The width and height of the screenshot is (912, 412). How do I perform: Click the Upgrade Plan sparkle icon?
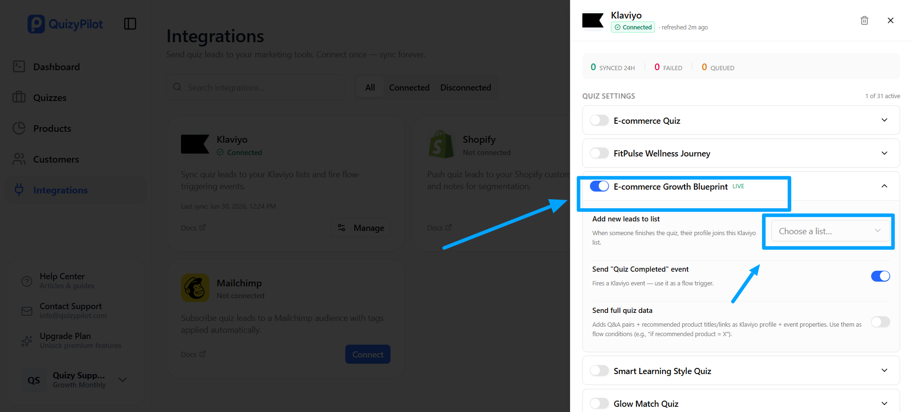27,340
